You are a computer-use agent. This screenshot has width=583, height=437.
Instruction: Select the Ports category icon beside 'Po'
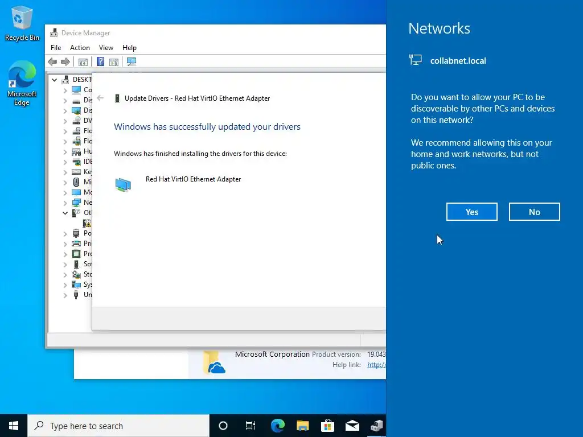pos(76,233)
